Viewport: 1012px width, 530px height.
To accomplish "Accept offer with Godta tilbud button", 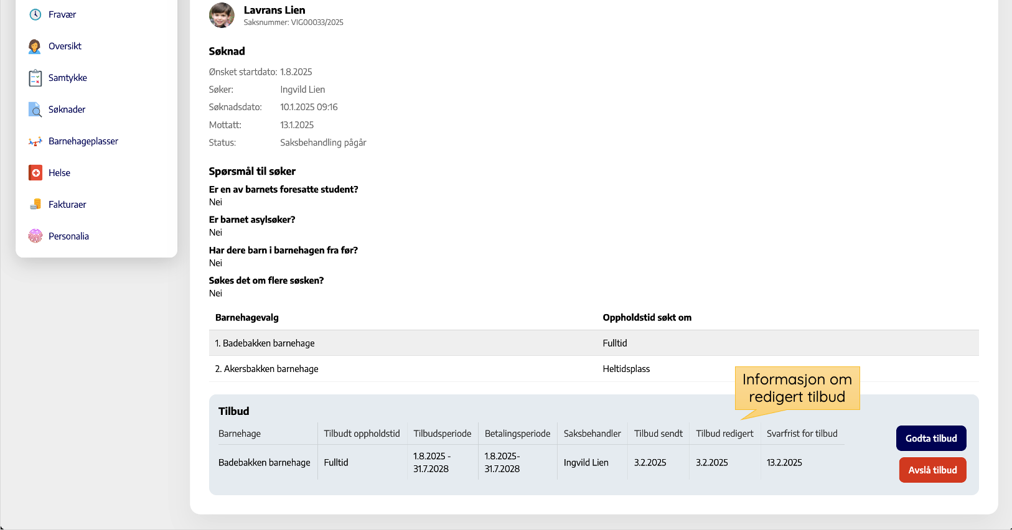I will (931, 439).
